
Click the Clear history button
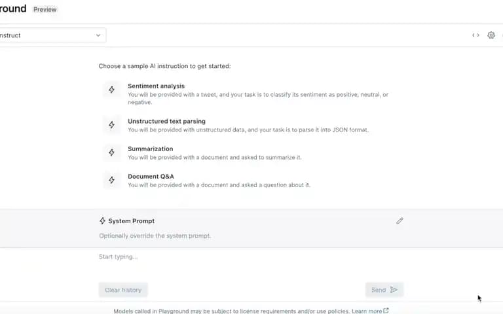(123, 290)
